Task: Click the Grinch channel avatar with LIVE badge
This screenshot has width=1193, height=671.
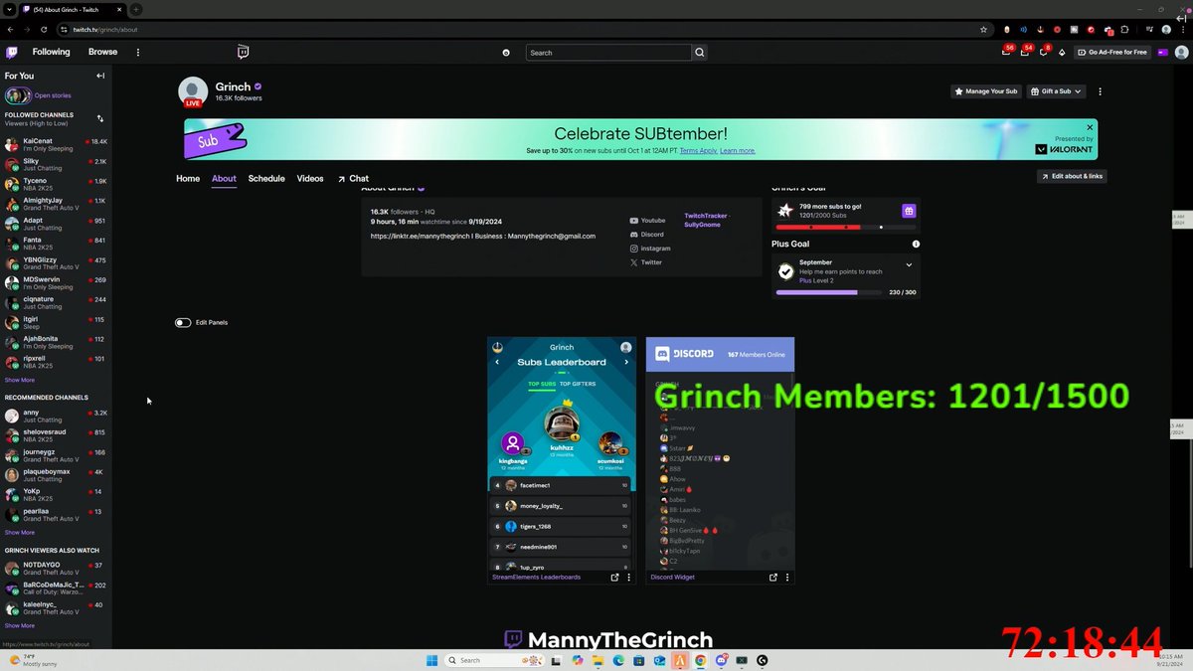Action: [x=193, y=91]
